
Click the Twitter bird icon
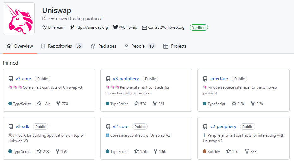point(115,27)
